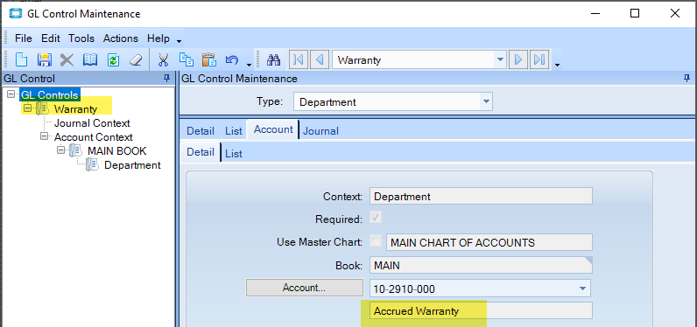
Task: Maximize the GL Control Maintenance window
Action: tap(635, 13)
